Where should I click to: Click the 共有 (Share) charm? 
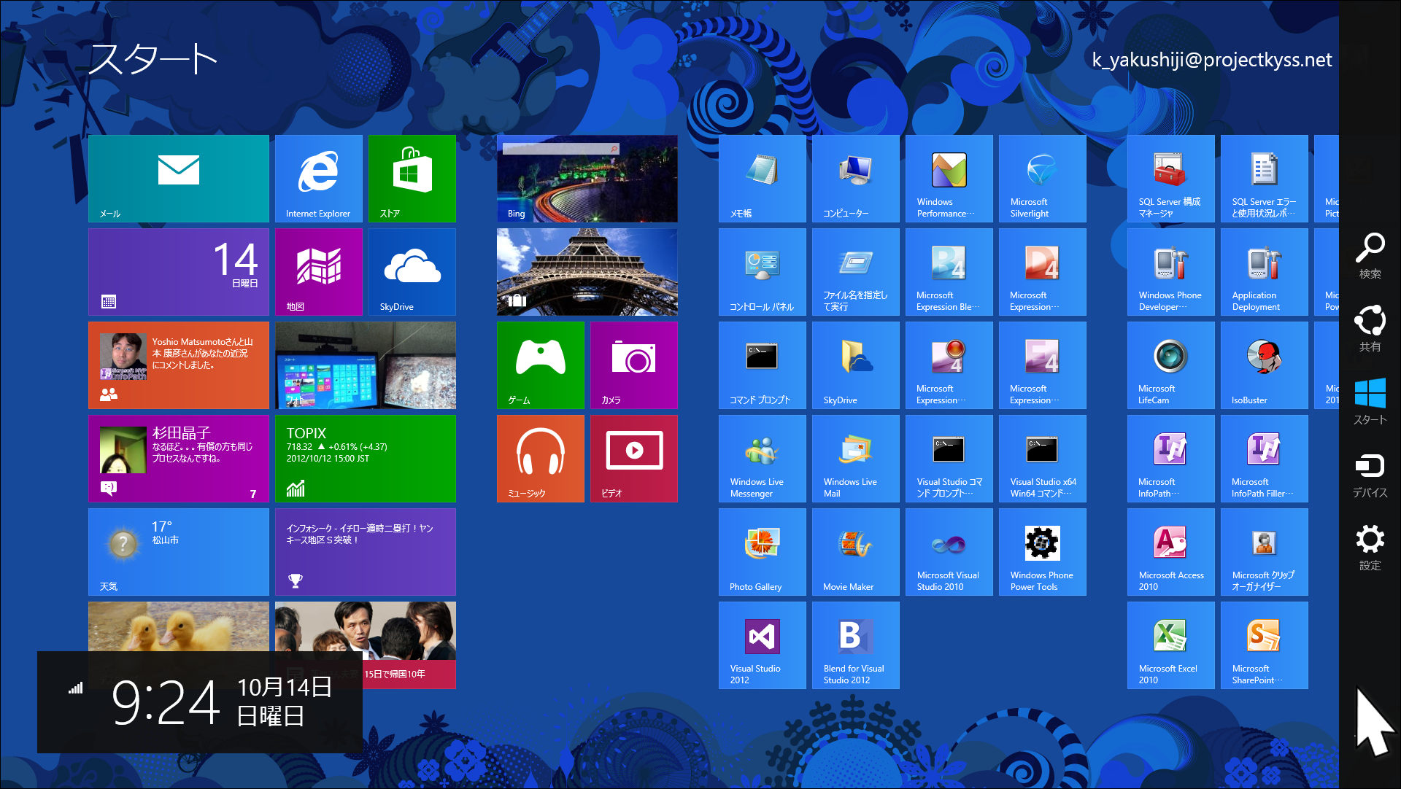(x=1370, y=328)
